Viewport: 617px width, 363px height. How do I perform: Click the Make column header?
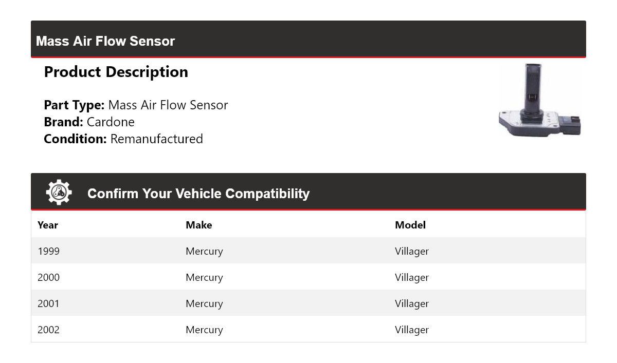pyautogui.click(x=198, y=225)
